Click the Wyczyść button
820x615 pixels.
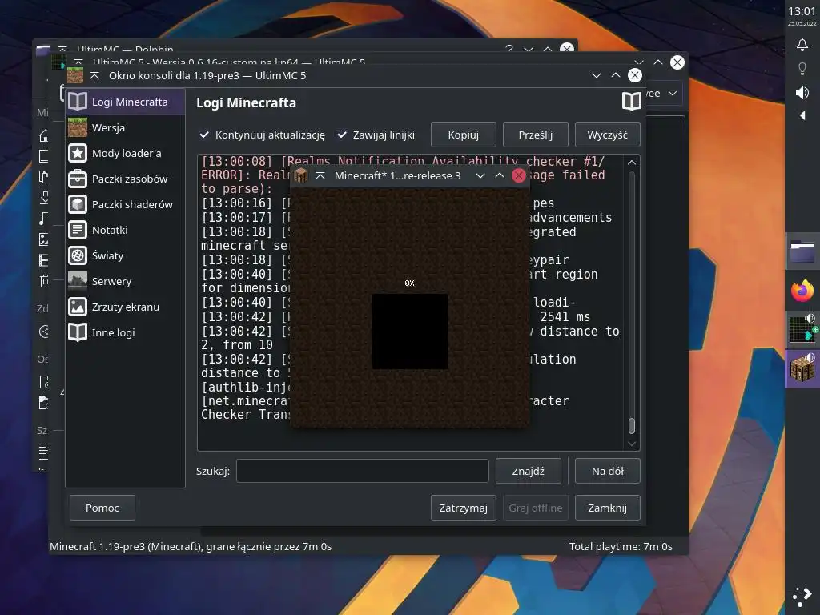pos(607,135)
